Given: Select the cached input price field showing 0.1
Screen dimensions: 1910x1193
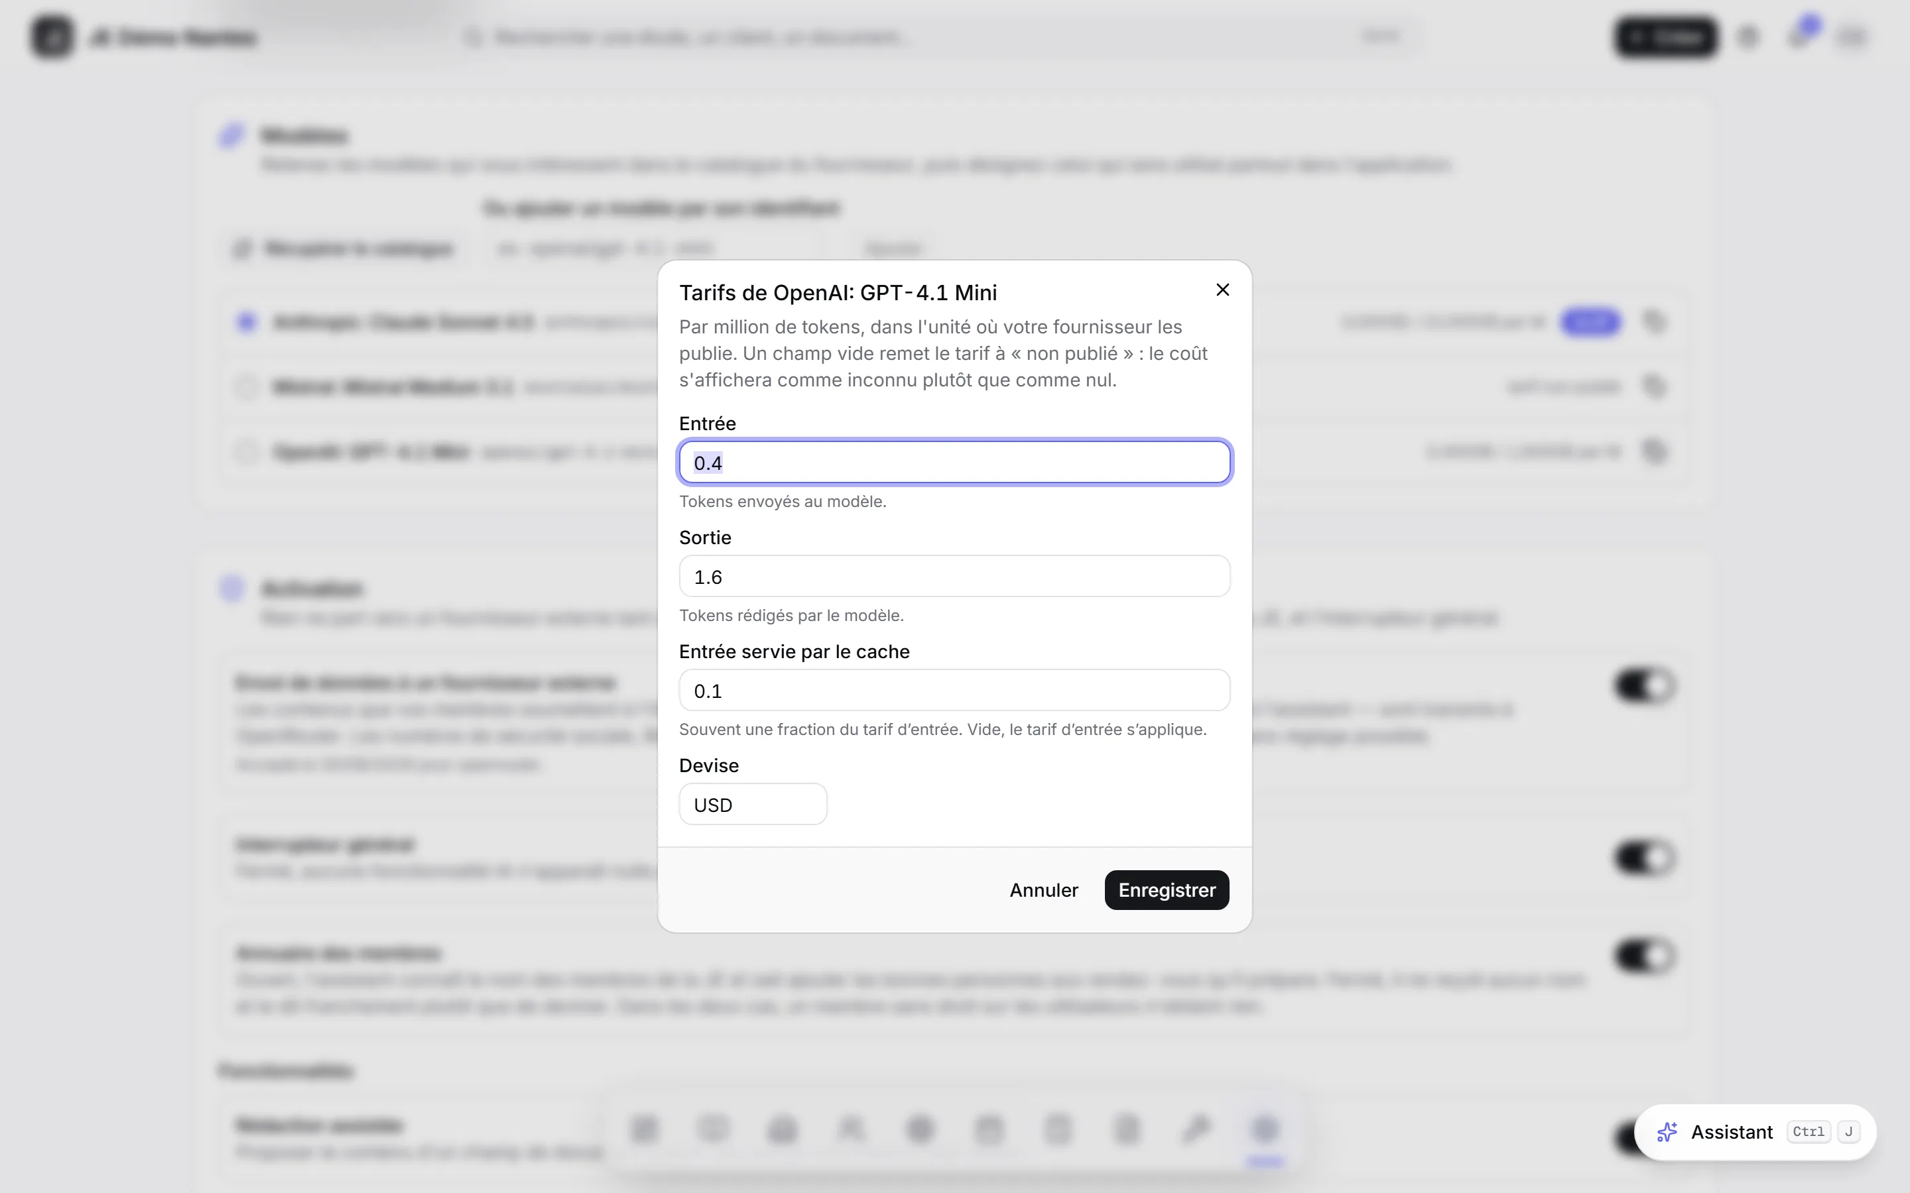Looking at the screenshot, I should [954, 691].
